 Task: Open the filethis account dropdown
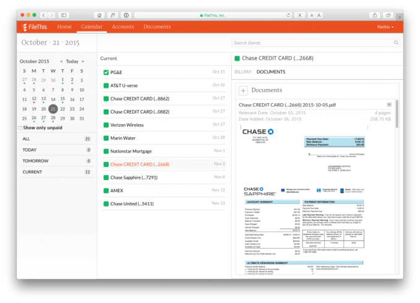[x=385, y=27]
